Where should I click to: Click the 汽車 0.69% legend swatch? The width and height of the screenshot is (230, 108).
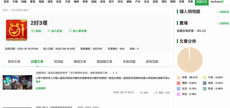click(x=205, y=77)
